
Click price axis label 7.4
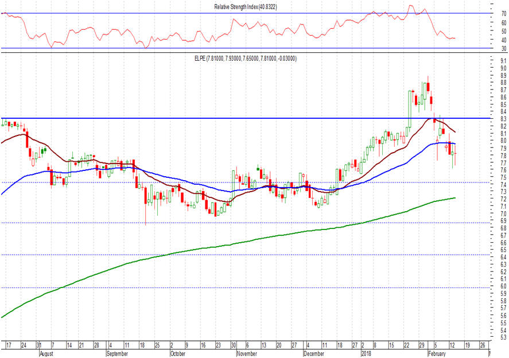click(503, 184)
